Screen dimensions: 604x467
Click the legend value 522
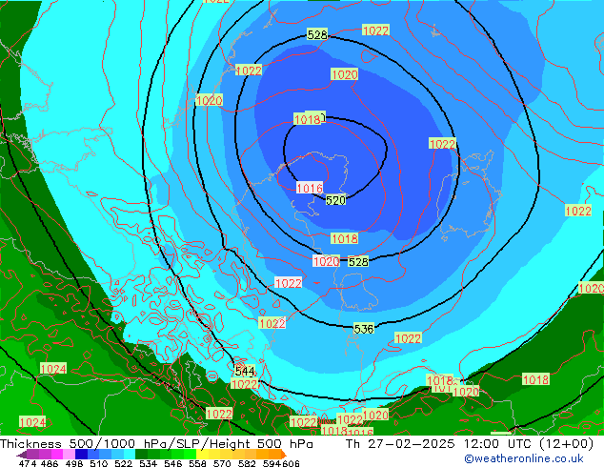coord(123,463)
